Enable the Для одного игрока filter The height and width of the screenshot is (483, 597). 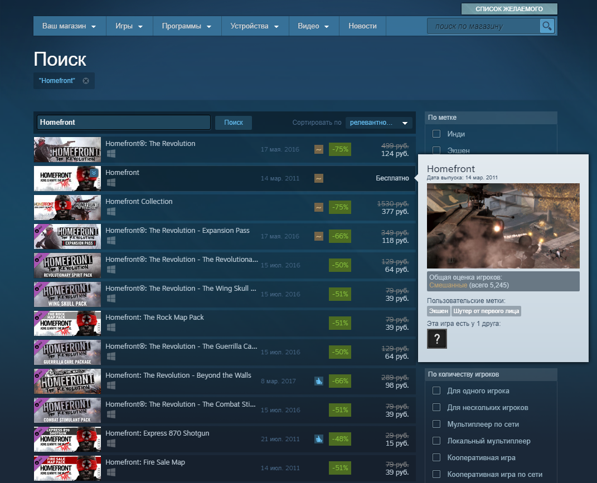pos(436,391)
